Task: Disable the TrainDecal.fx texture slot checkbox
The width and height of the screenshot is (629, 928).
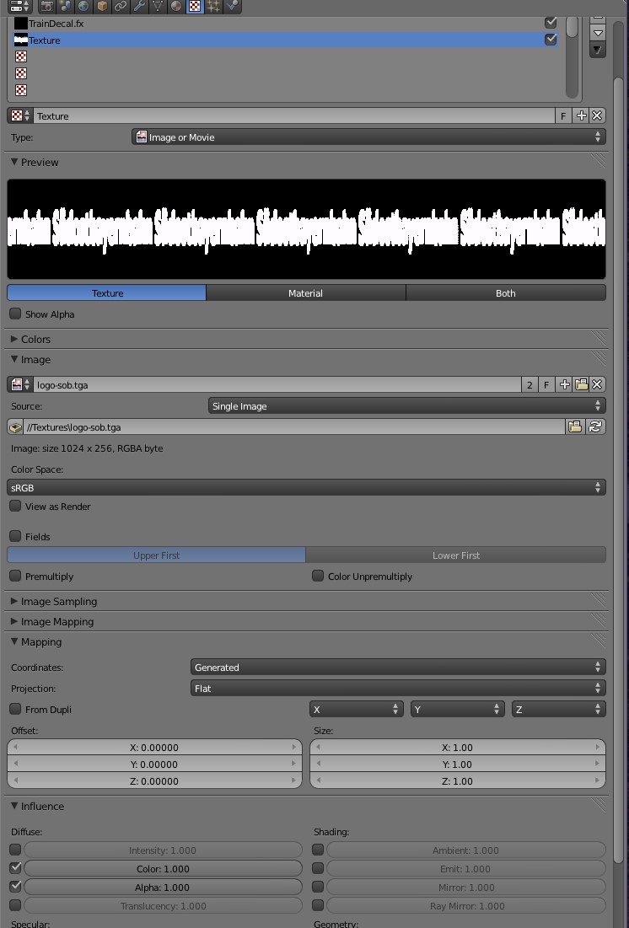Action: (551, 23)
